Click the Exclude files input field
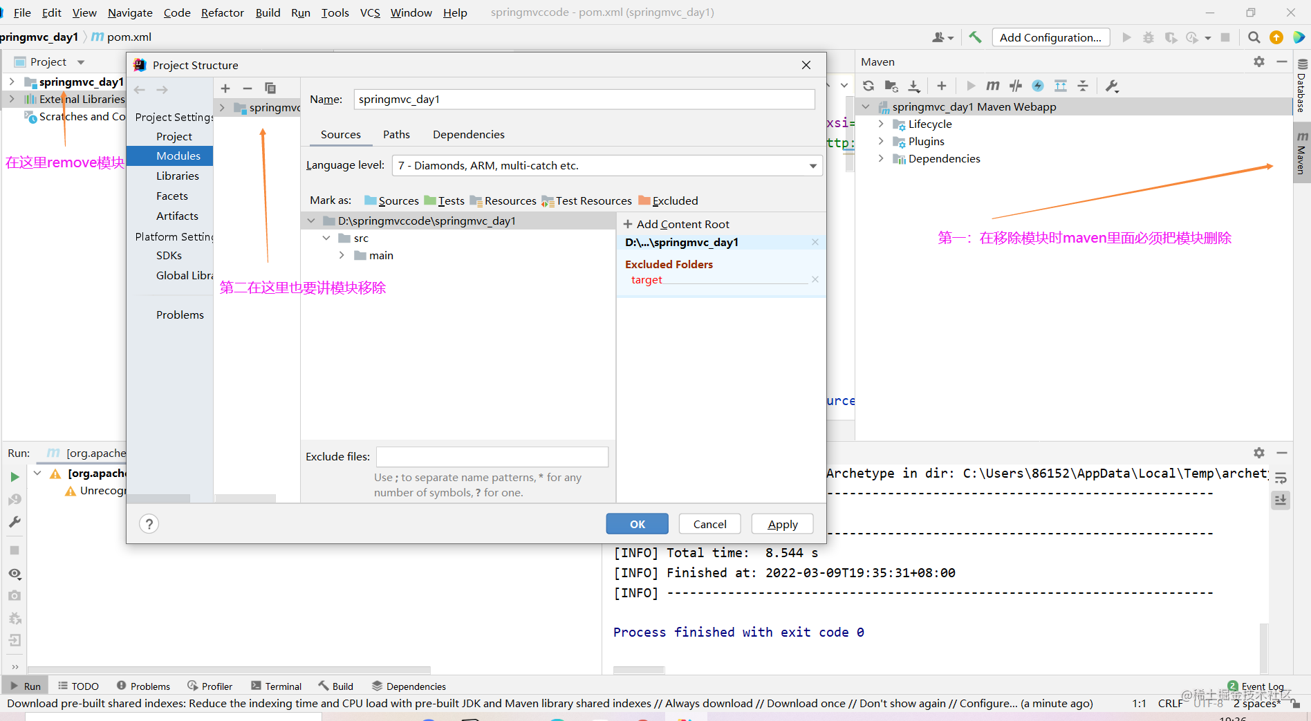 [492, 456]
